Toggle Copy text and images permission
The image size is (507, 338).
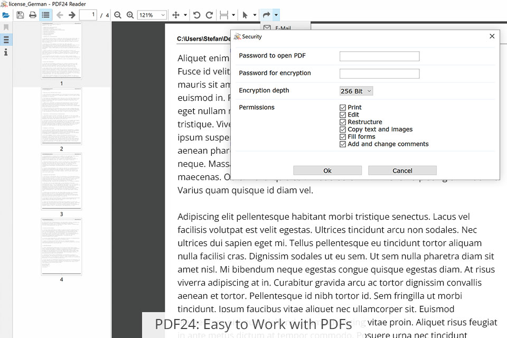343,129
